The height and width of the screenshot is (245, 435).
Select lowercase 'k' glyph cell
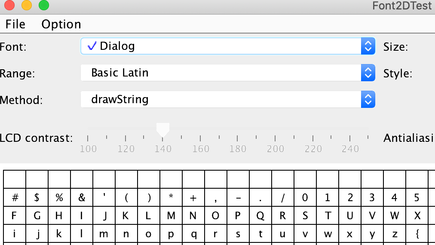click(x=59, y=234)
